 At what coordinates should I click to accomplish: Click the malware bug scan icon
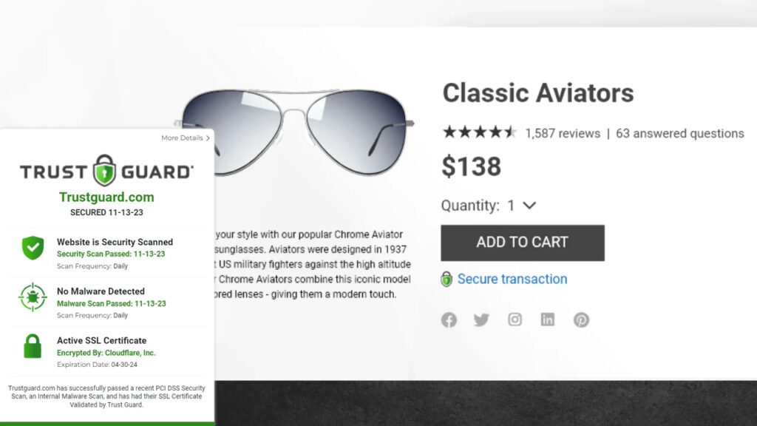pos(33,297)
